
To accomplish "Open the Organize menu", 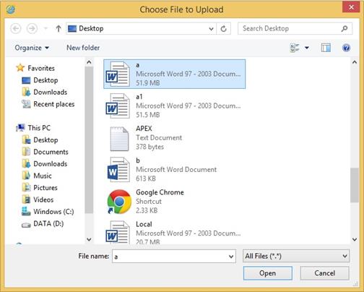I will (32, 48).
